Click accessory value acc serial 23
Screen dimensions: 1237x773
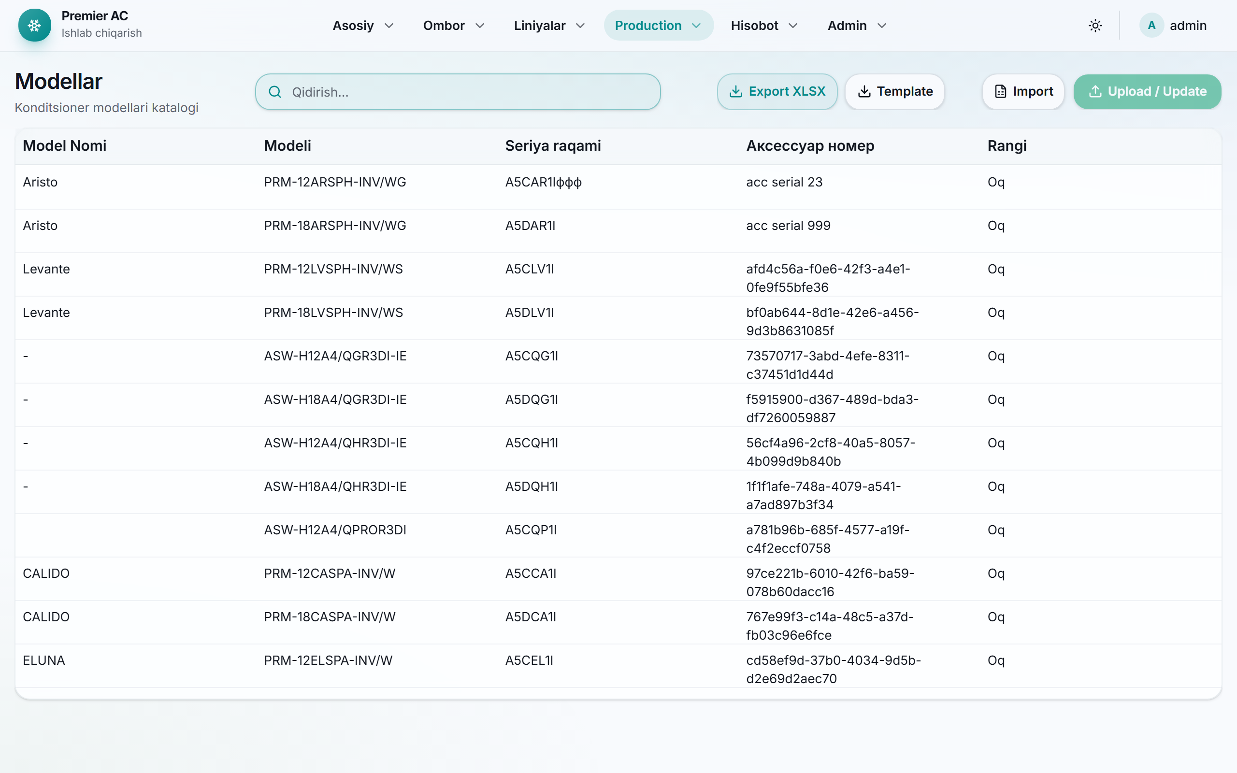pos(784,182)
